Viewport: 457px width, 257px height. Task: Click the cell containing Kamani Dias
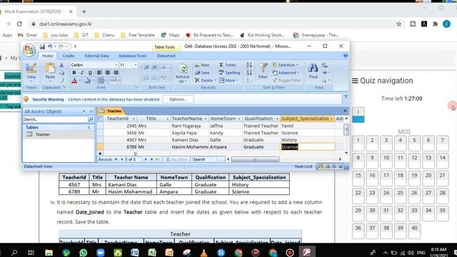(189, 140)
